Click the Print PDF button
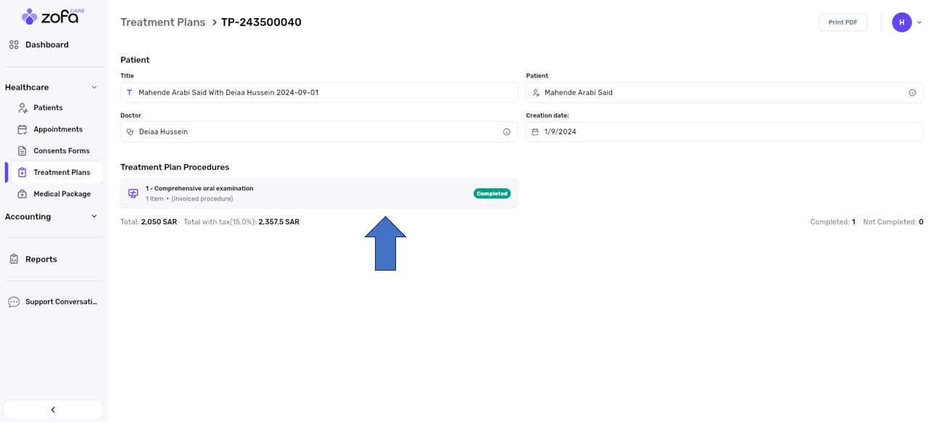 (842, 22)
